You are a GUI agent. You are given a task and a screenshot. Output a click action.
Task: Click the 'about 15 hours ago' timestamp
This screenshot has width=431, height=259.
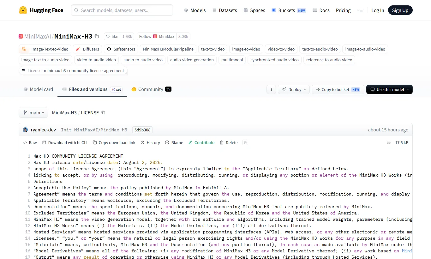click(388, 130)
